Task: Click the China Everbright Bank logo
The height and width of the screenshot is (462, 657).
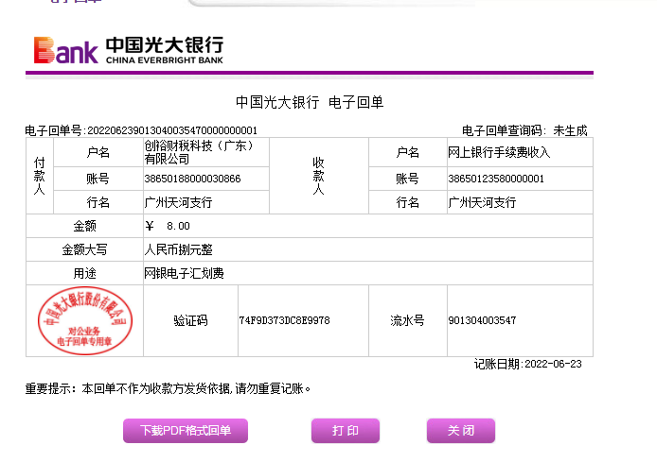Action: (x=128, y=49)
